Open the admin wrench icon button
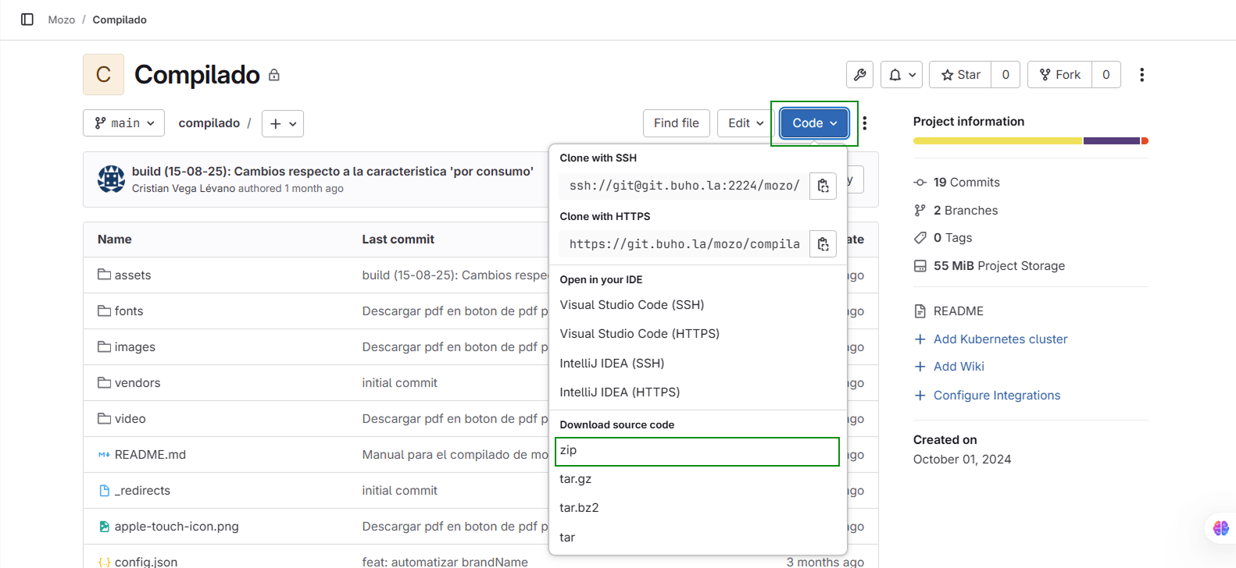The width and height of the screenshot is (1236, 568). (x=859, y=75)
